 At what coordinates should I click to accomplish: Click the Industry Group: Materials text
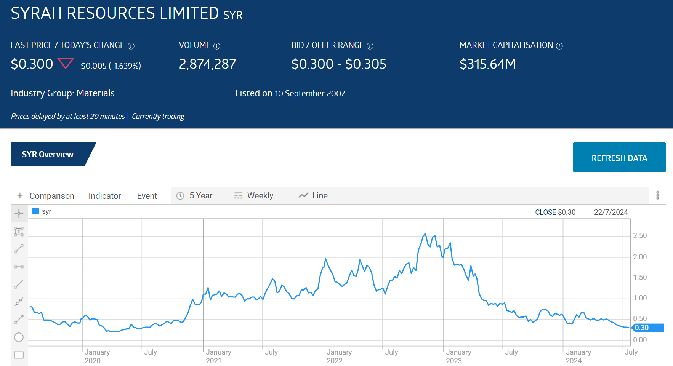tap(62, 93)
